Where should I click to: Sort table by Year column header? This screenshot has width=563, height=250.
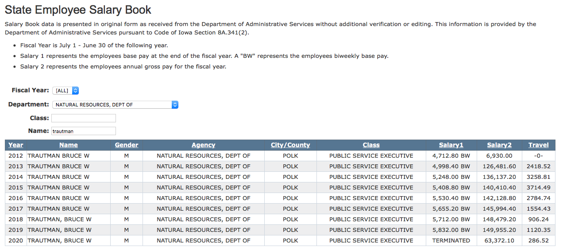tap(15, 145)
